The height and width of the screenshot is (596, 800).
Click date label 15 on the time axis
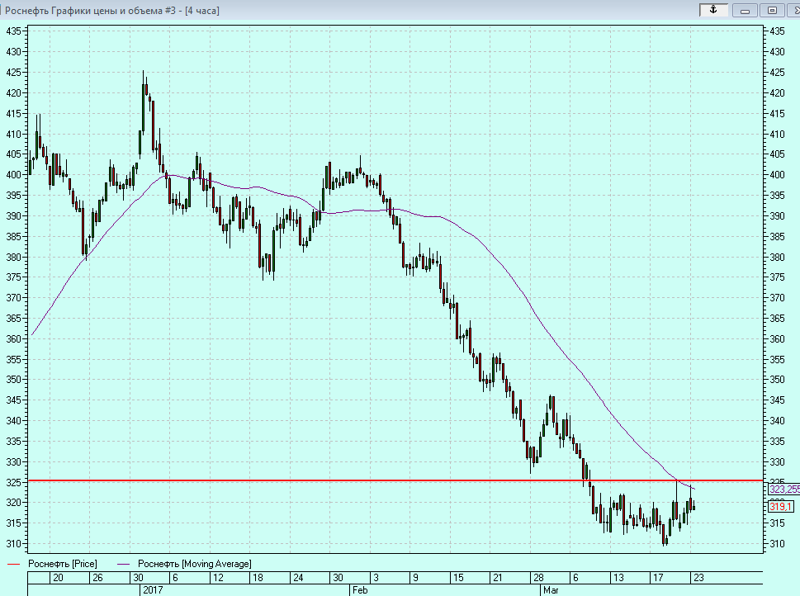tap(458, 578)
